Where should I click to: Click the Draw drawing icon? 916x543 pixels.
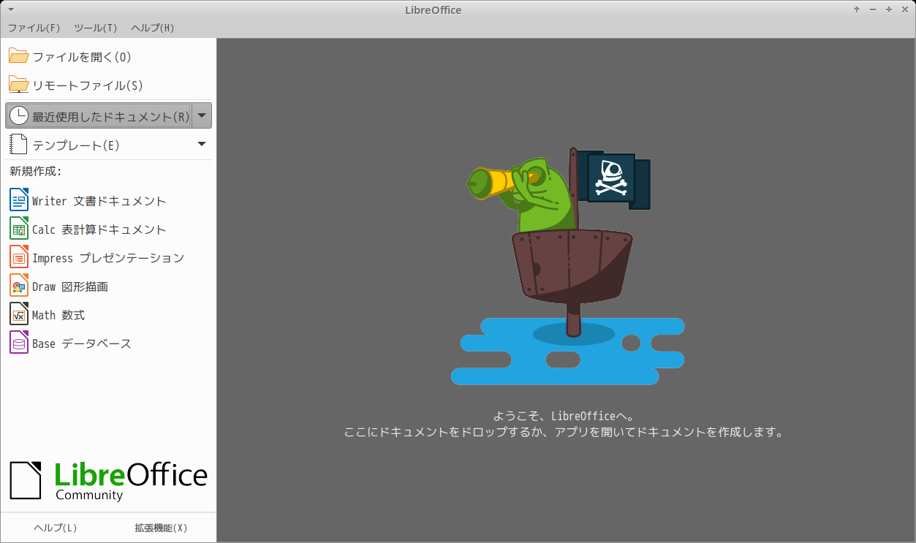click(19, 285)
